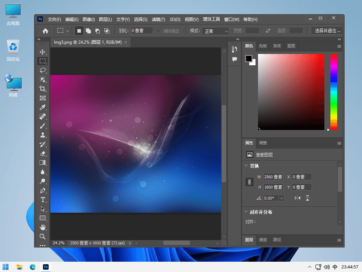This screenshot has width=362, height=272.
Task: Open the Color panel options menu
Action: point(339,46)
